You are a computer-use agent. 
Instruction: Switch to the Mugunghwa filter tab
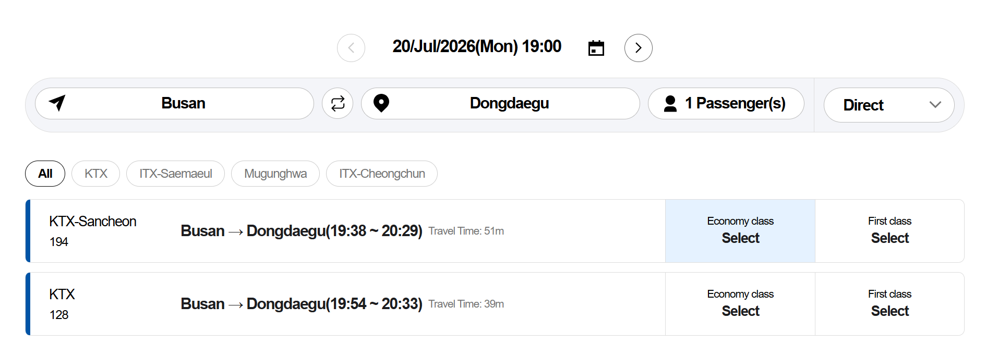pos(275,174)
